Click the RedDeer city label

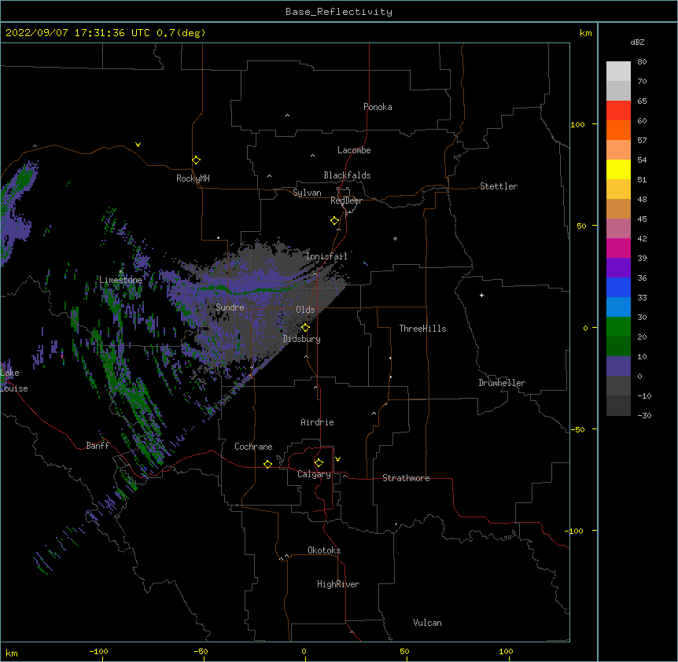click(x=346, y=200)
